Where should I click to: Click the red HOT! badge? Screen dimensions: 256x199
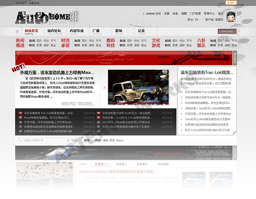(18, 66)
